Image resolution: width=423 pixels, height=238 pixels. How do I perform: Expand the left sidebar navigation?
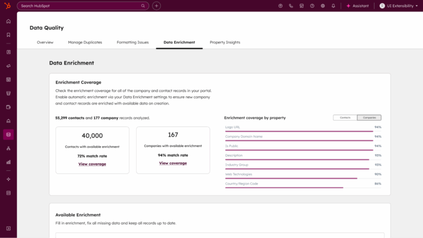[x=8, y=228]
